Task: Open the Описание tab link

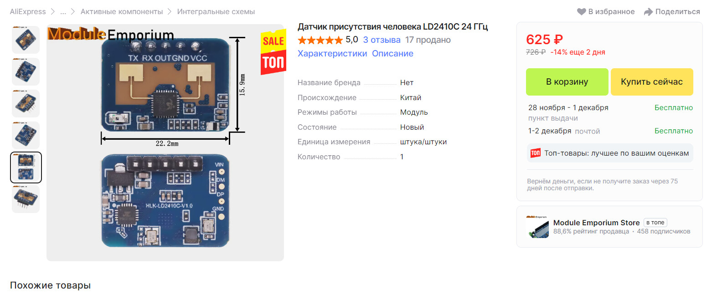Action: coord(392,54)
